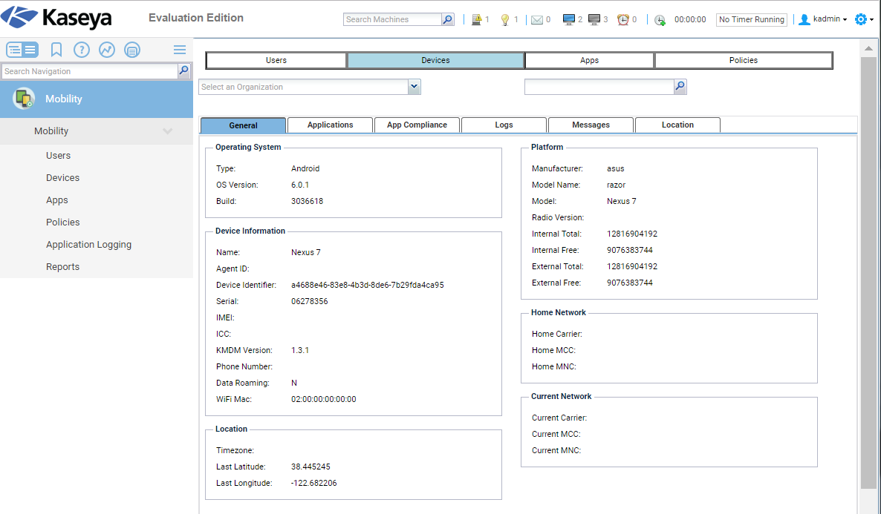Image resolution: width=881 pixels, height=514 pixels.
Task: Click Manufacturer value asus
Action: (x=616, y=169)
